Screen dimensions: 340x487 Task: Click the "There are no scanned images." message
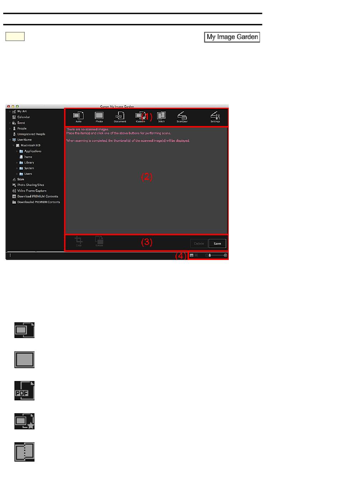pyautogui.click(x=87, y=129)
